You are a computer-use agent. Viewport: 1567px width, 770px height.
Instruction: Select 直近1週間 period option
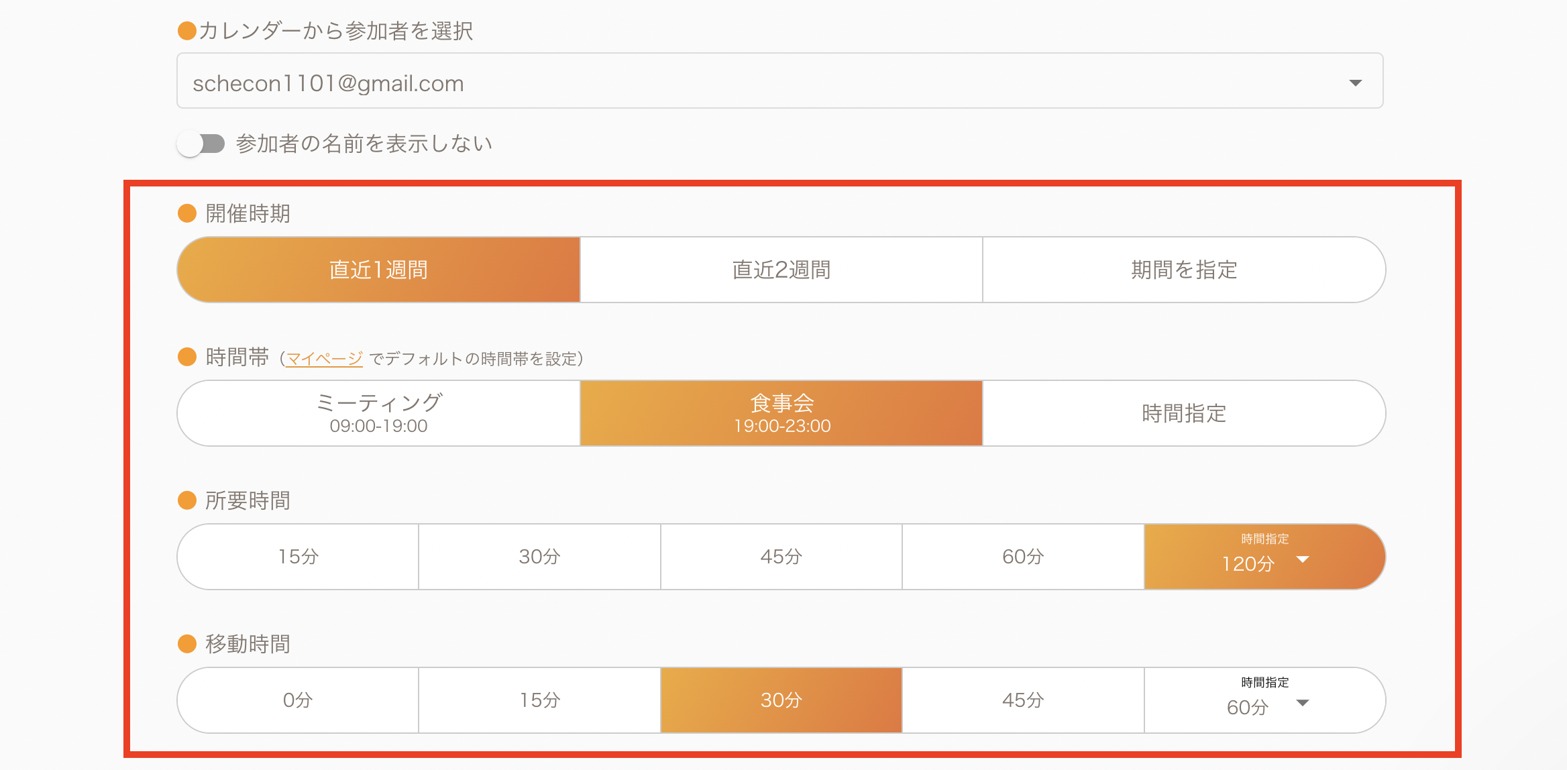click(x=378, y=270)
